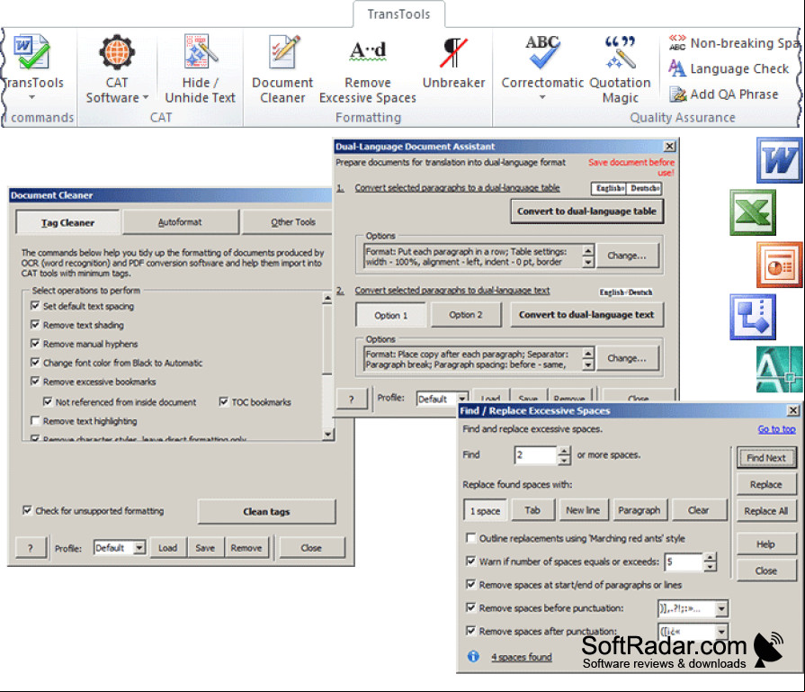Enable Outline replacements 'Marching red ants' style
The width and height of the screenshot is (805, 692).
[x=470, y=538]
